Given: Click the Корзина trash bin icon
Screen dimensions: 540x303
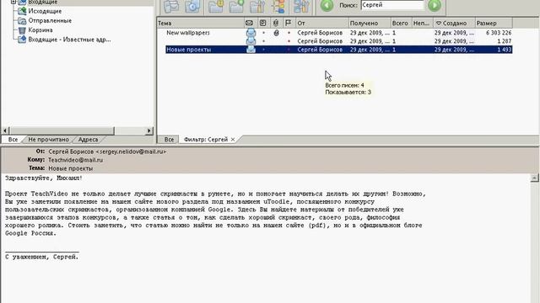Looking at the screenshot, I should coord(22,30).
